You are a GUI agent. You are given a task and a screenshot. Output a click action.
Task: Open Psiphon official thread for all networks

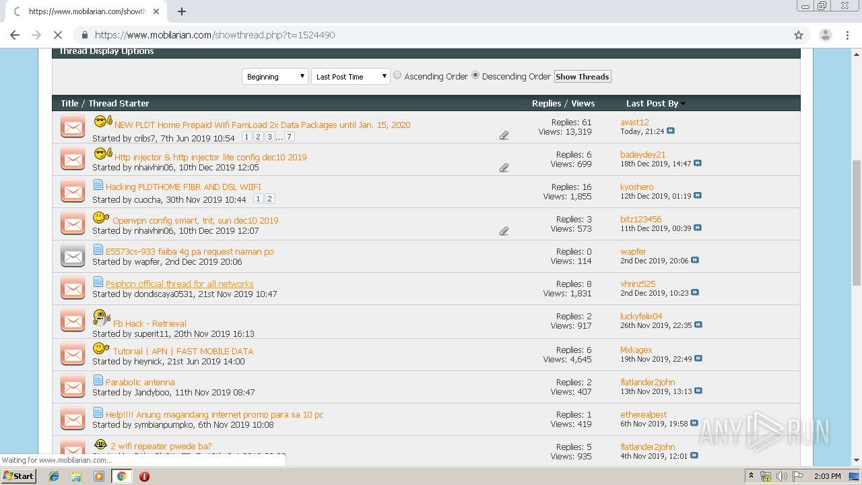(x=180, y=284)
